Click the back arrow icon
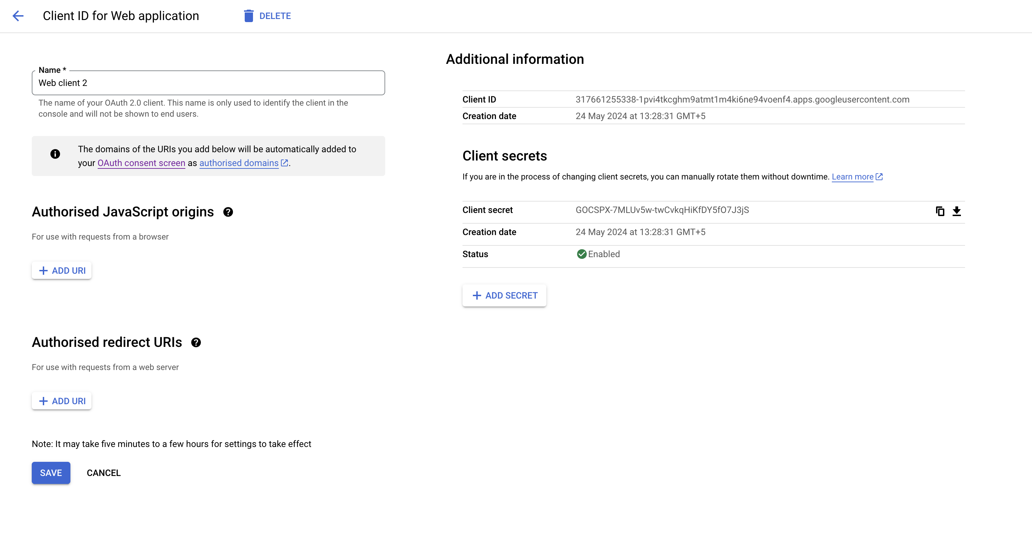1032x535 pixels. (x=18, y=16)
